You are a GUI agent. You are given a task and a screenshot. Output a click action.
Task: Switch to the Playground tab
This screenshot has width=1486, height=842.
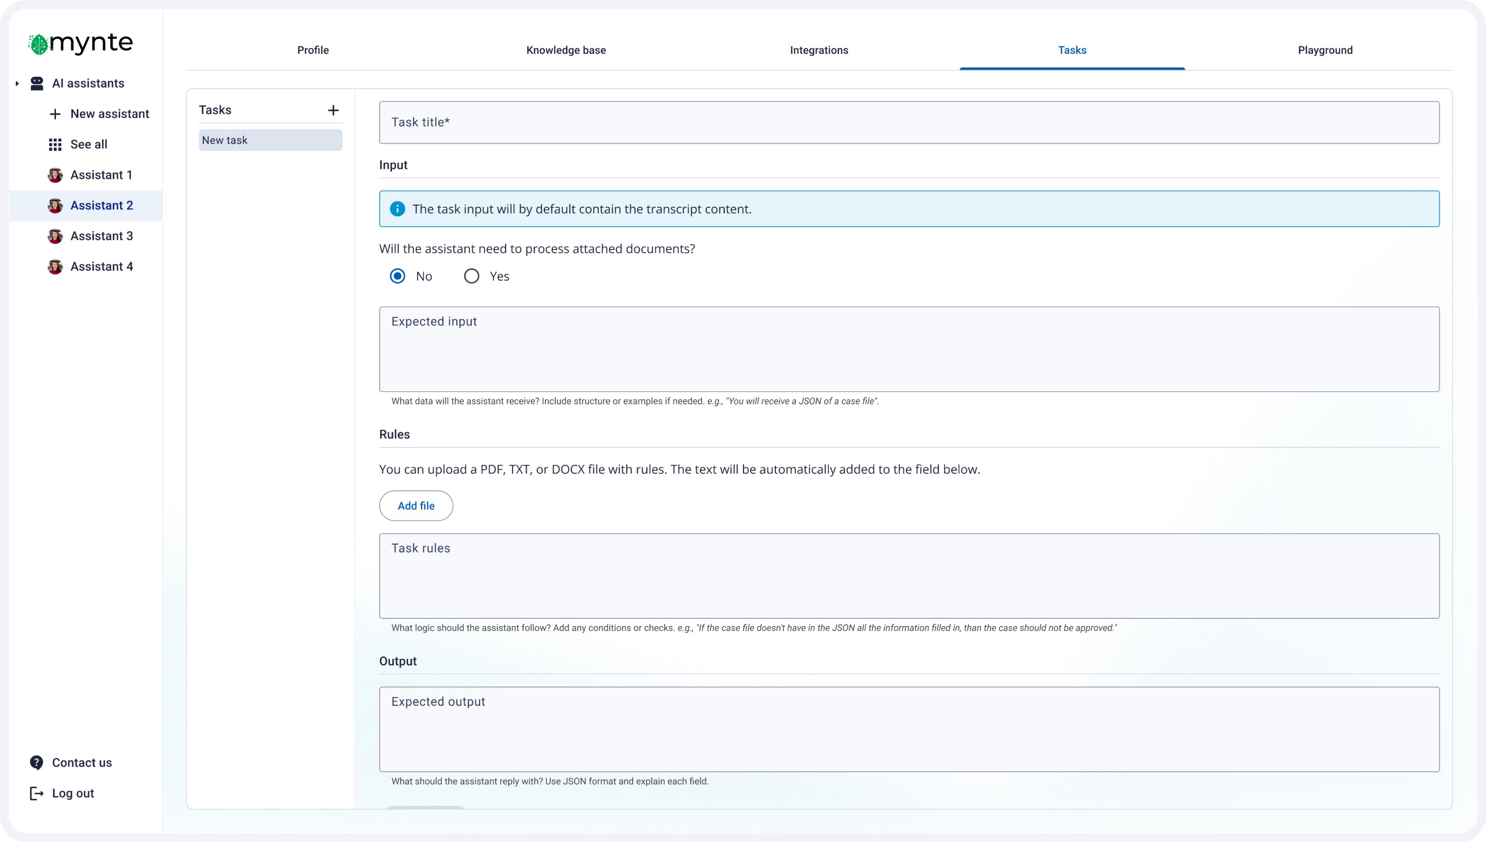click(1325, 50)
